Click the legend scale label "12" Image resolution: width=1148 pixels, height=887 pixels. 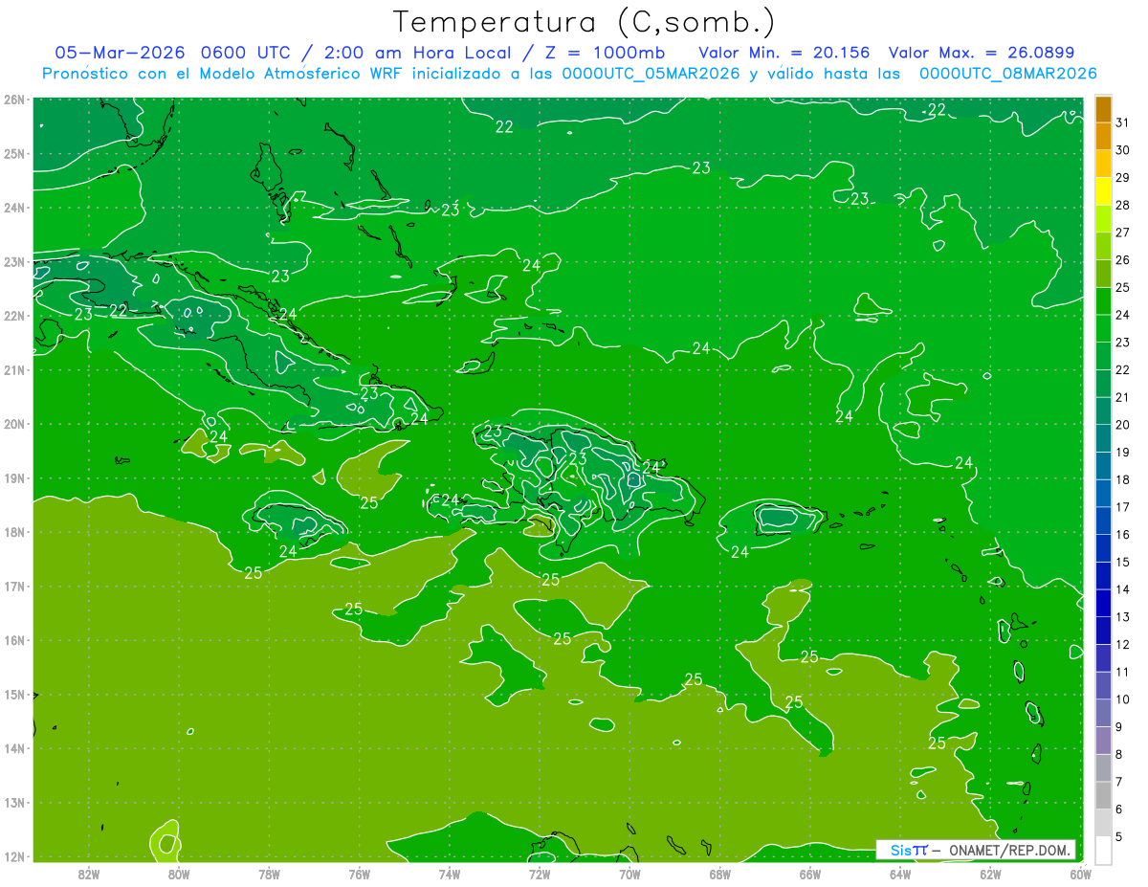point(1122,645)
